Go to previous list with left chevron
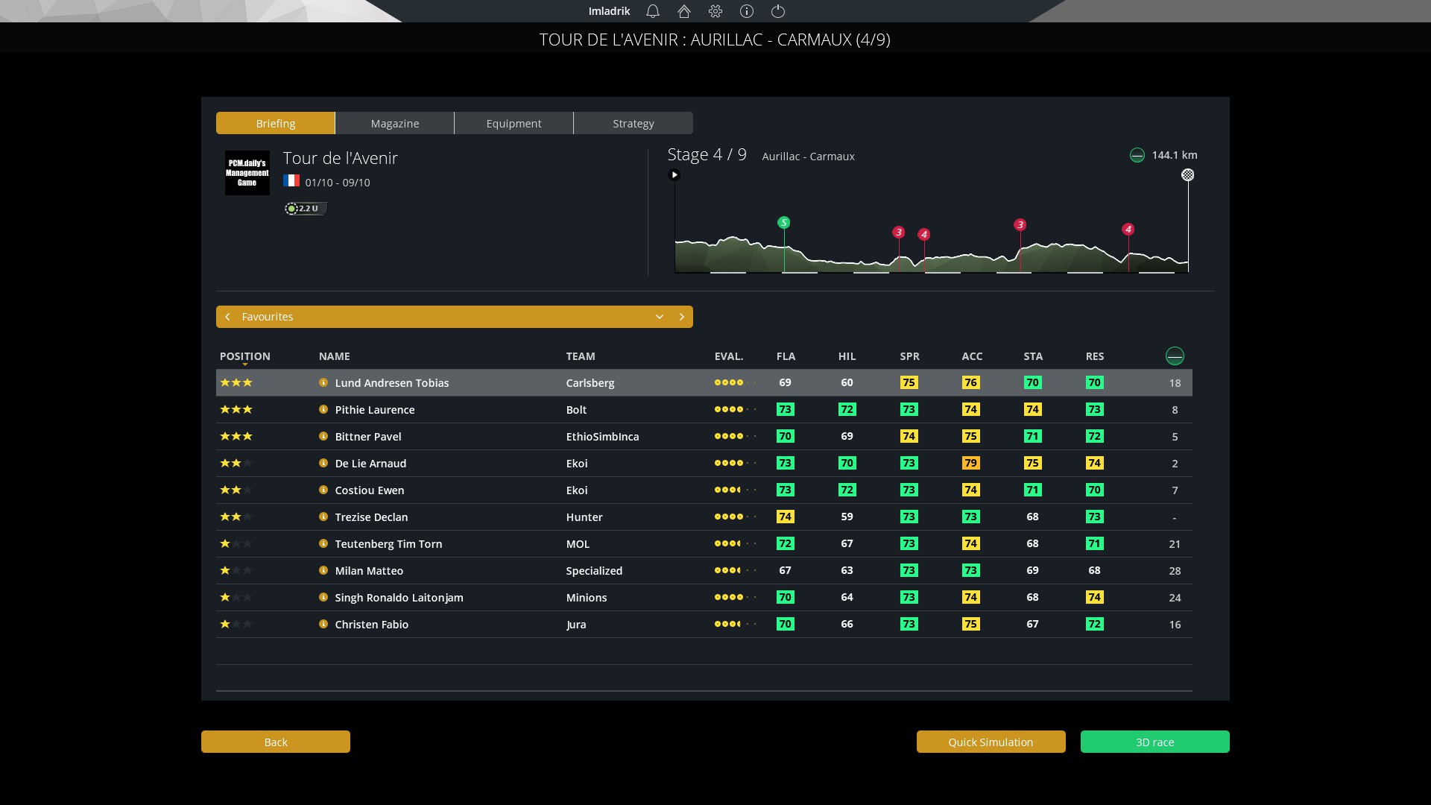Image resolution: width=1431 pixels, height=805 pixels. tap(227, 317)
